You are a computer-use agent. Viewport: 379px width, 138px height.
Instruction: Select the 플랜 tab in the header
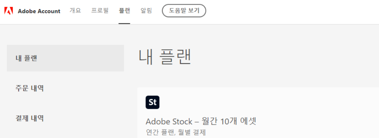click(124, 11)
